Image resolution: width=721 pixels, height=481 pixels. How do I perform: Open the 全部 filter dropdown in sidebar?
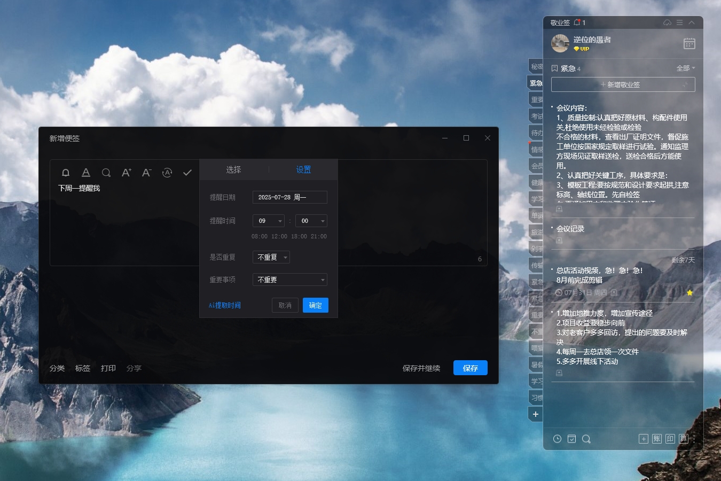(x=686, y=68)
